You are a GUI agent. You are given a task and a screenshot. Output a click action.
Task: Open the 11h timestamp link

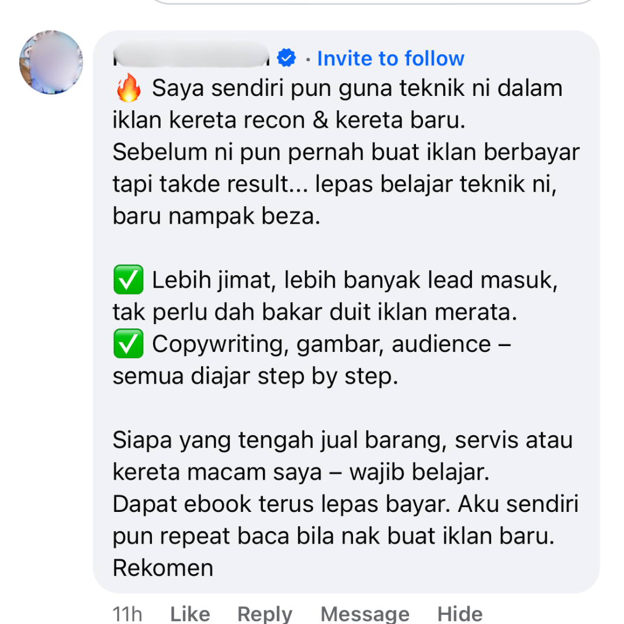click(127, 614)
